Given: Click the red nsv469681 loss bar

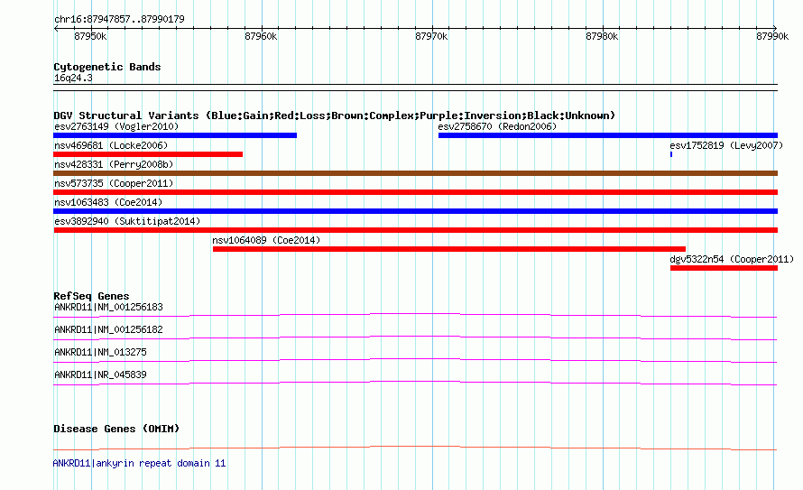Looking at the screenshot, I should pos(148,154).
